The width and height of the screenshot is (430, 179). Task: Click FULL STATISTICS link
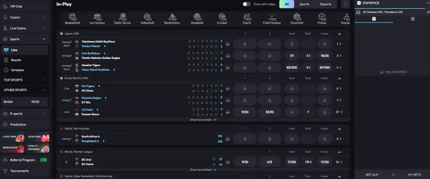(x=393, y=72)
